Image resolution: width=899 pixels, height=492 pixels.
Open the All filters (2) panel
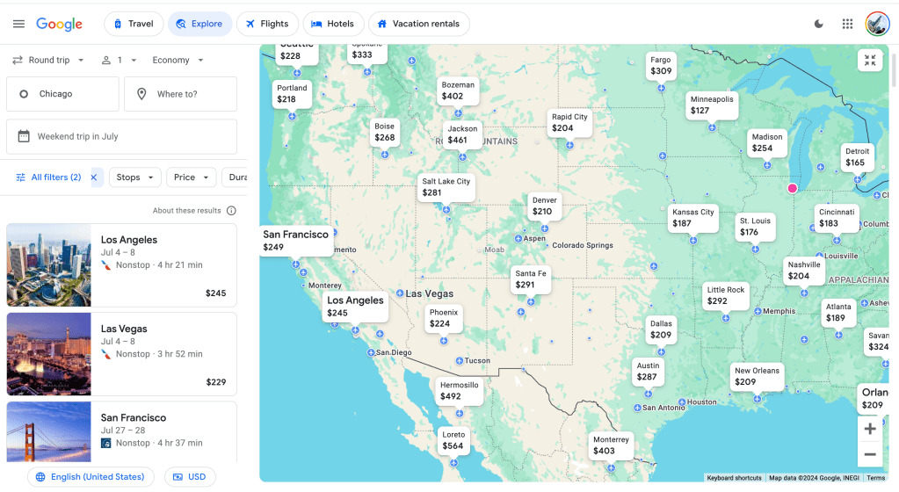48,177
